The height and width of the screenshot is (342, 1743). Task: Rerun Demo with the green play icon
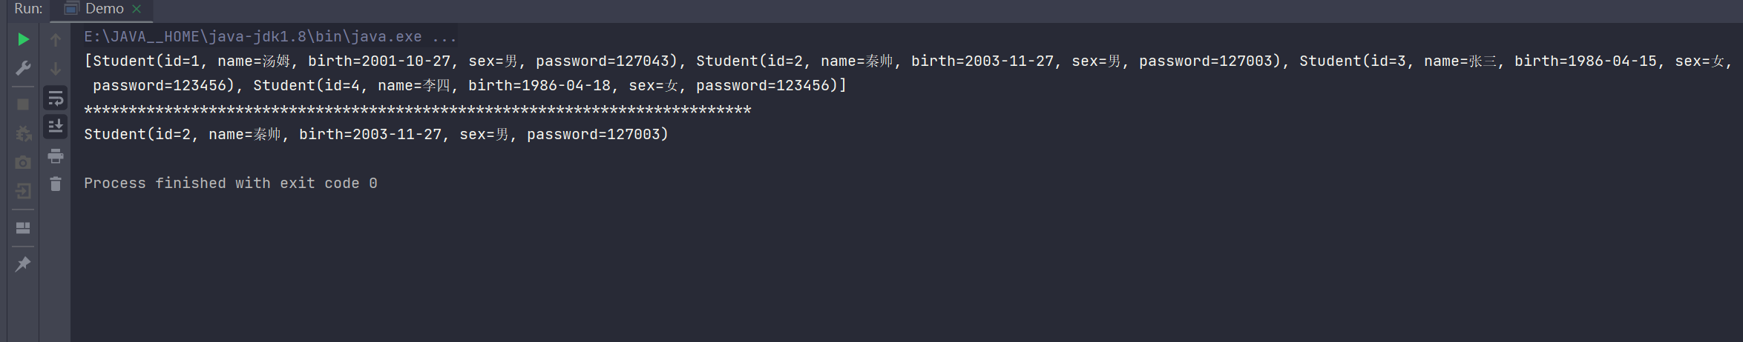point(23,39)
